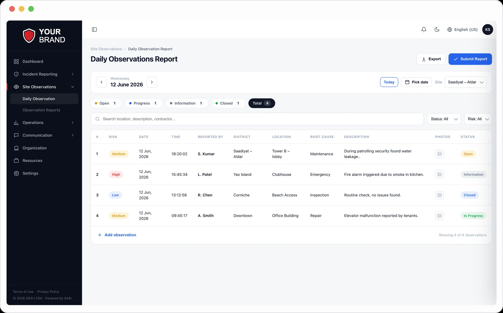Submit the report
The image size is (503, 313).
(470, 59)
